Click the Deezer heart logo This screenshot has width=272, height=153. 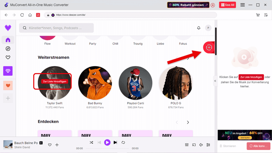(x=8, y=28)
